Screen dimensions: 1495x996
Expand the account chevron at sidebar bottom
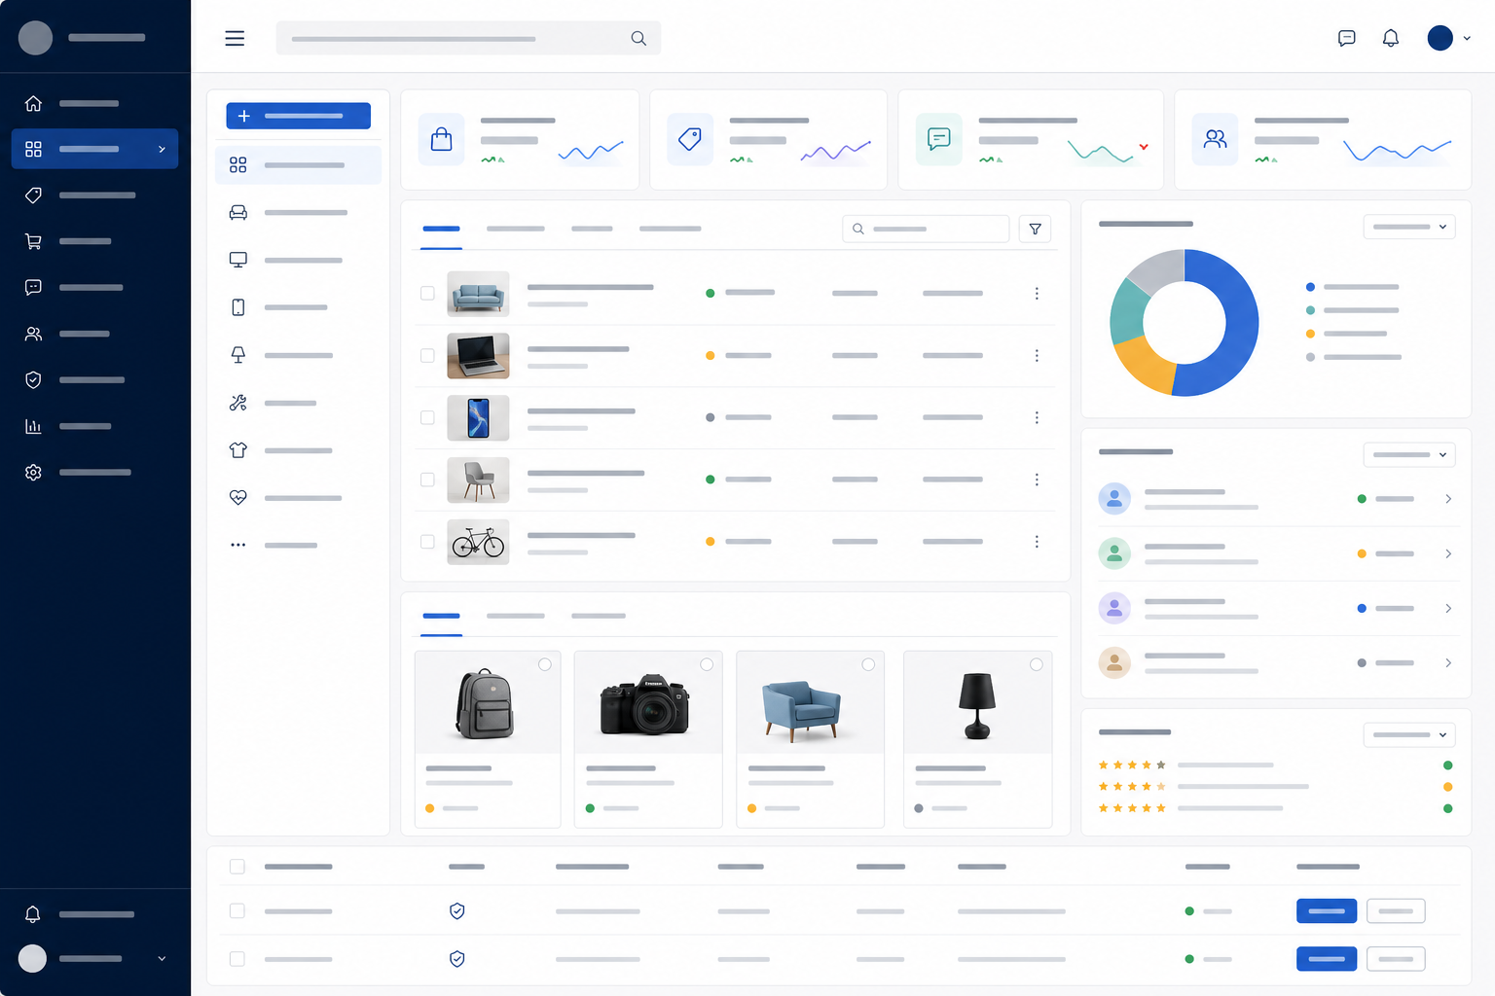(162, 959)
